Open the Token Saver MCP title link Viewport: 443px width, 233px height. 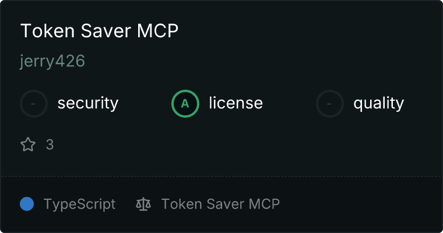(100, 30)
